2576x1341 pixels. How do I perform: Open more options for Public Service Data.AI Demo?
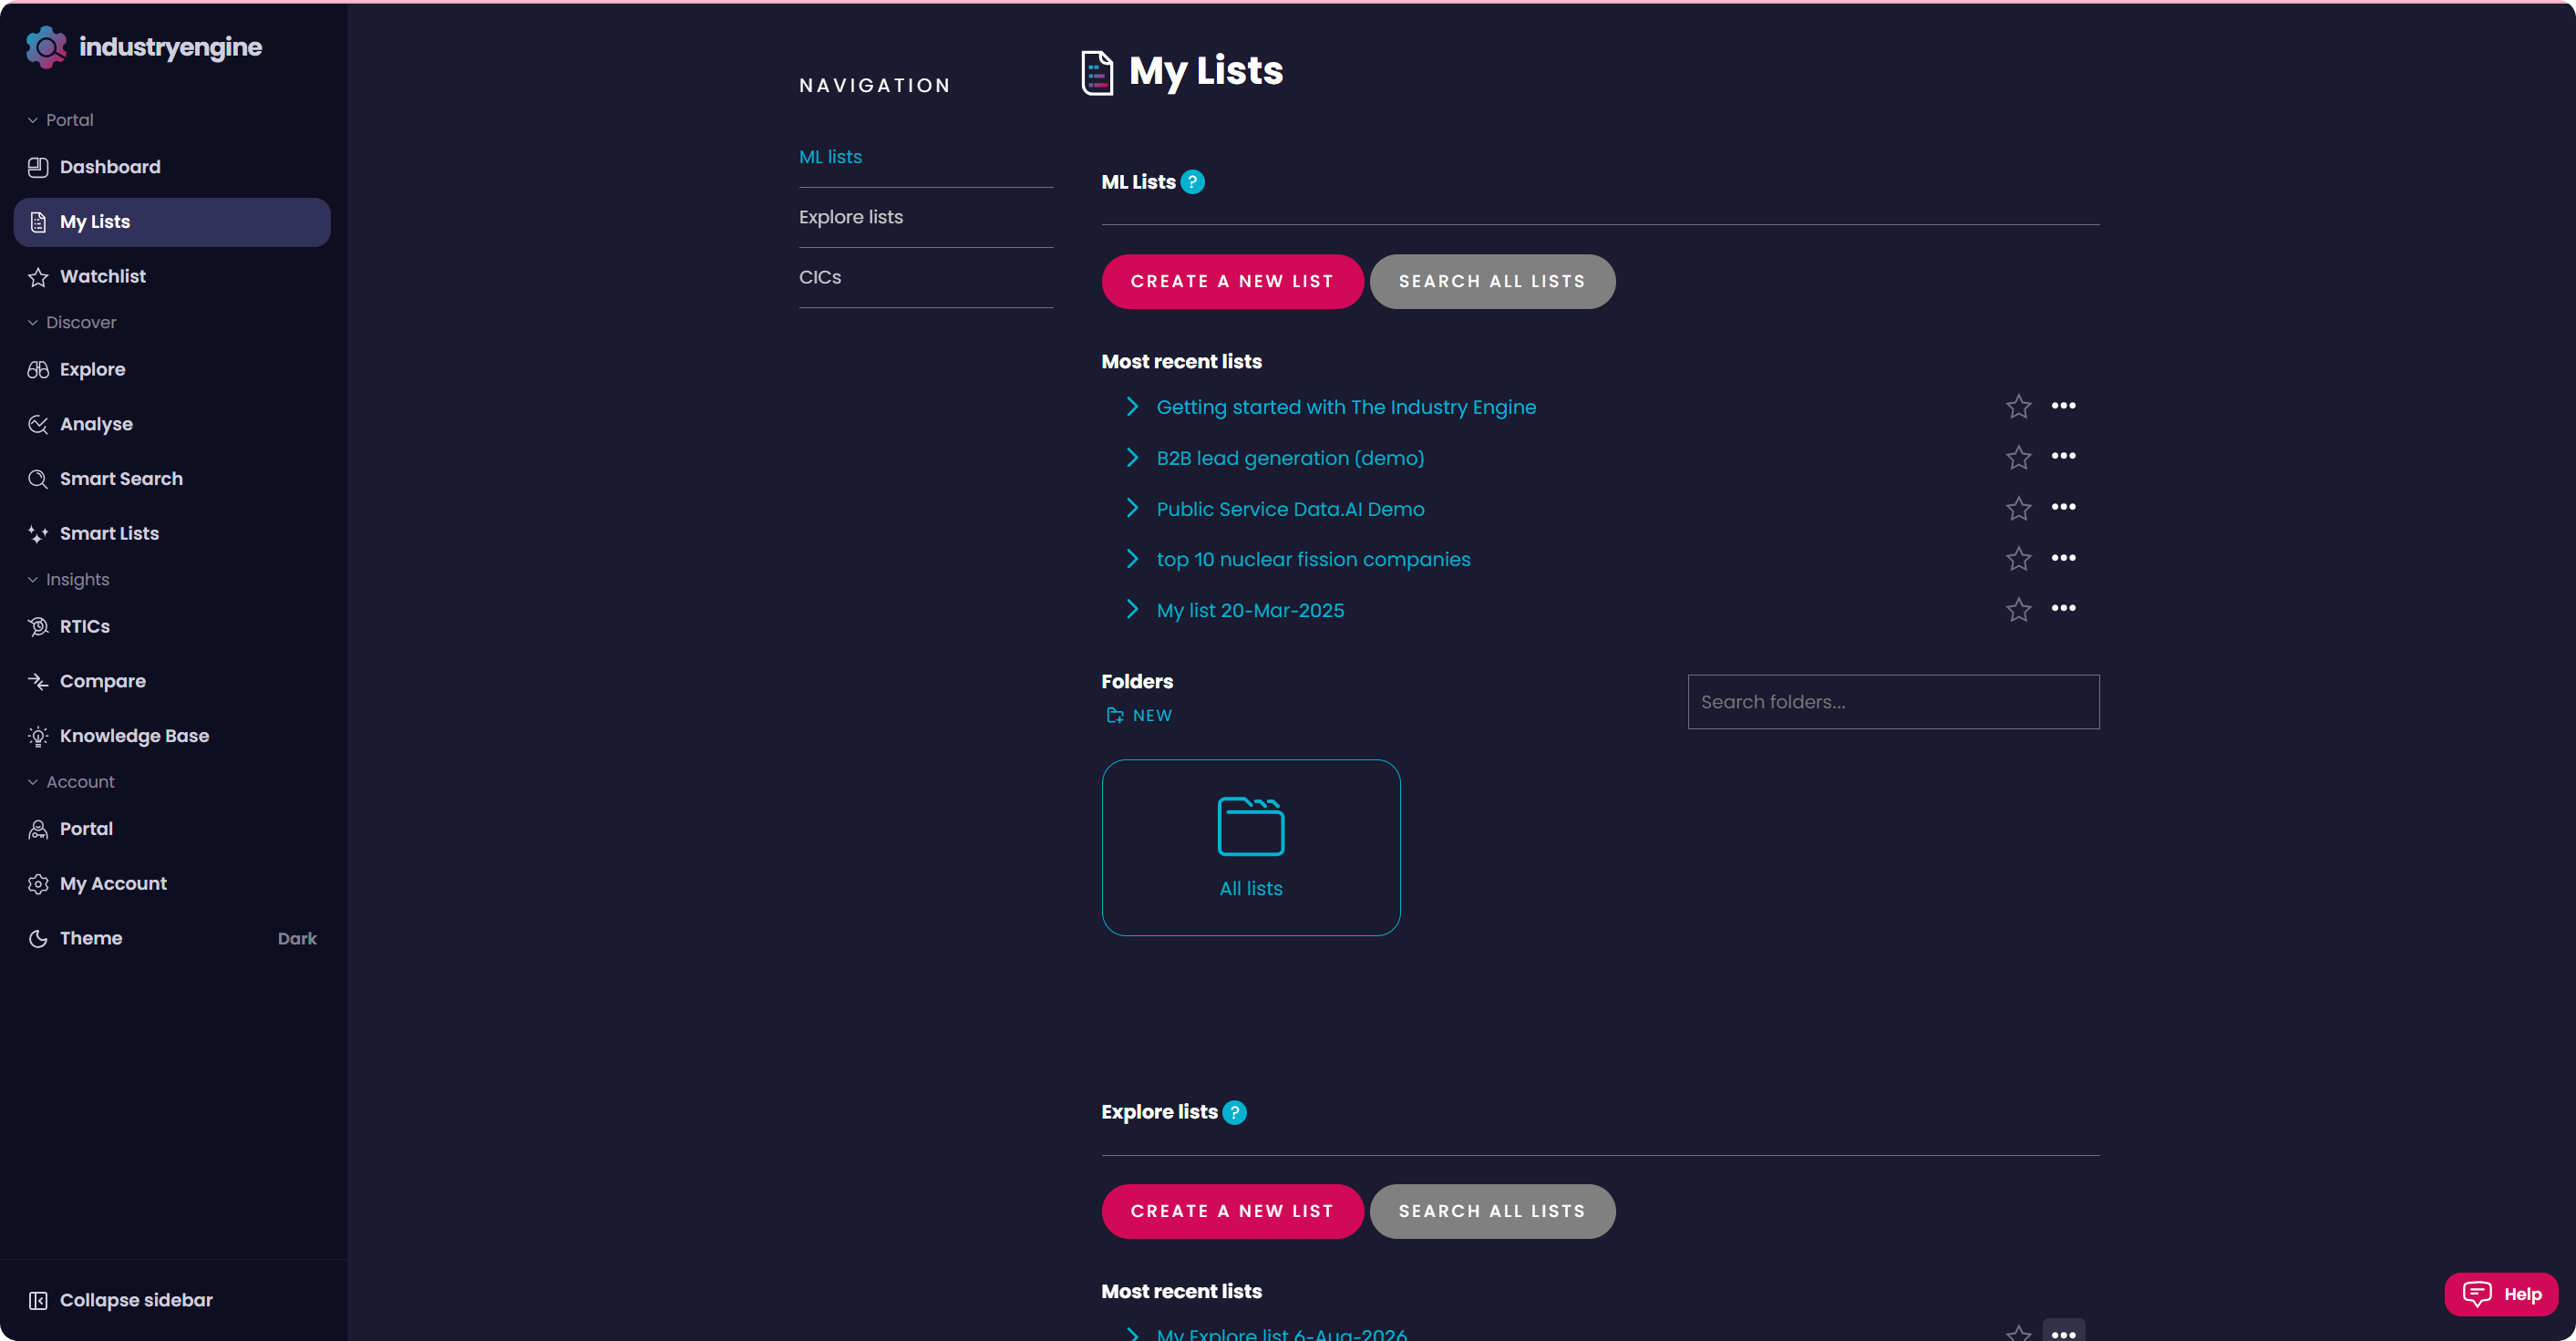tap(2063, 507)
